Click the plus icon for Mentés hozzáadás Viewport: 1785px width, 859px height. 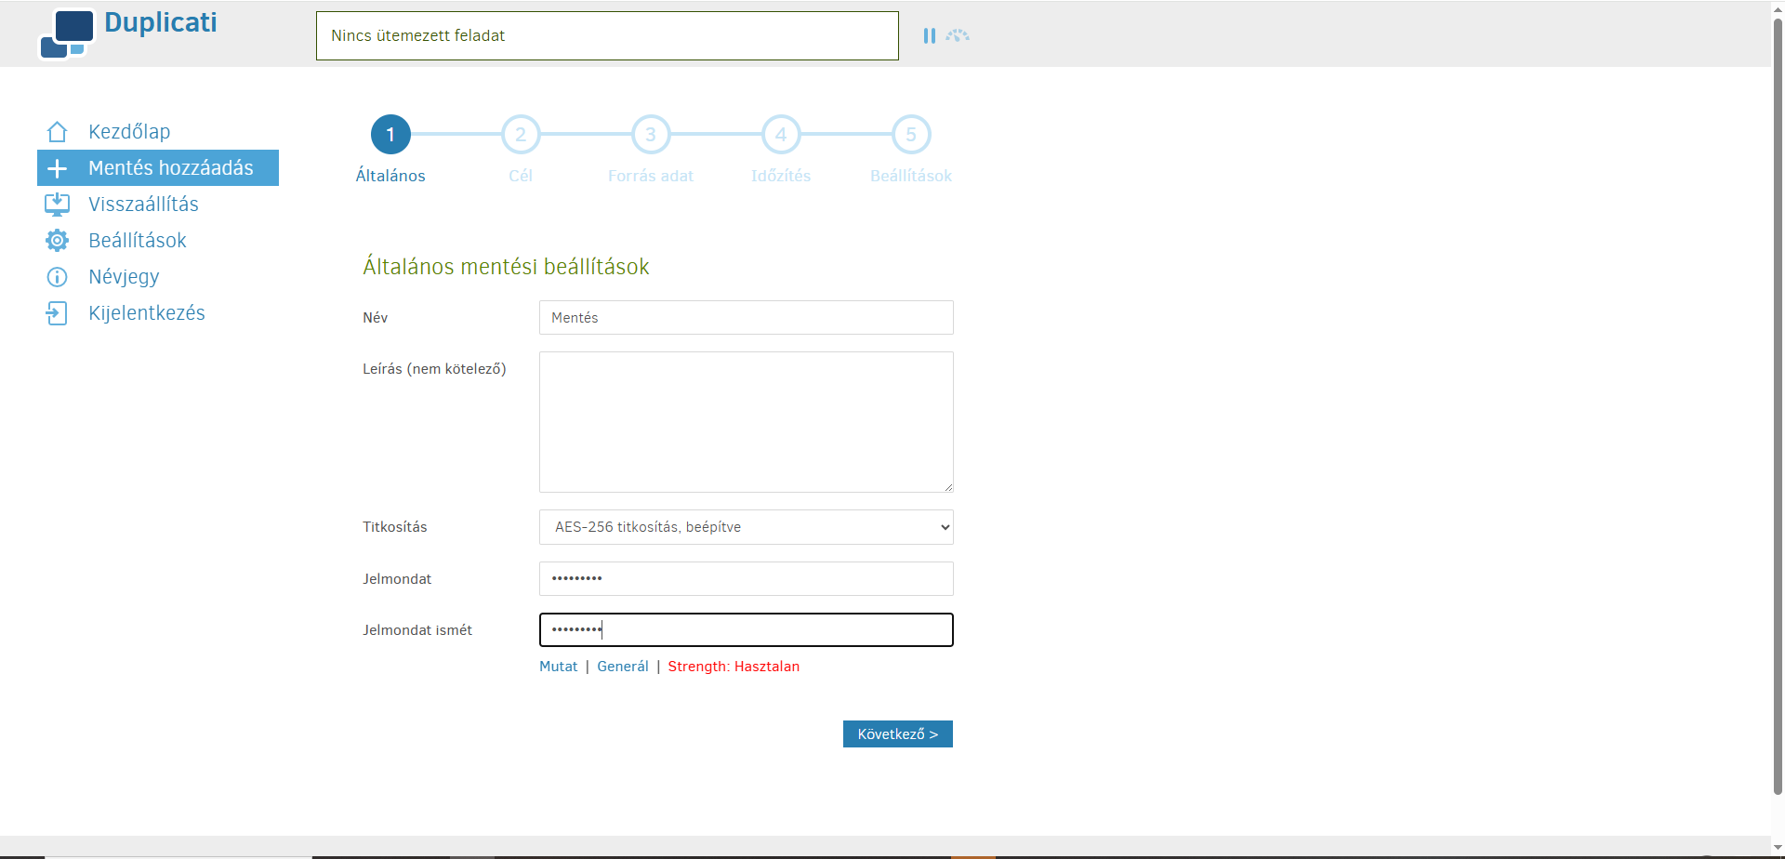tap(57, 168)
